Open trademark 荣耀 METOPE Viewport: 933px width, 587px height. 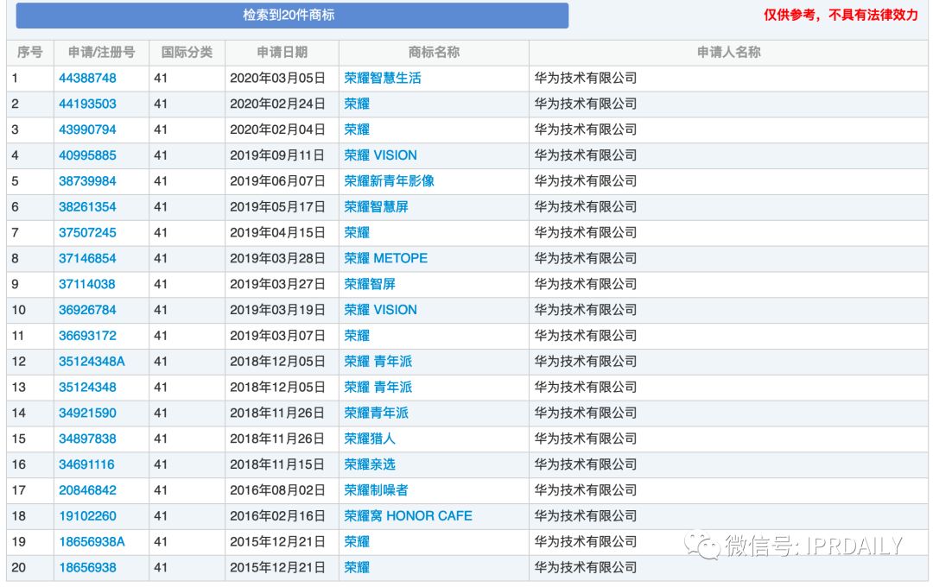click(386, 258)
